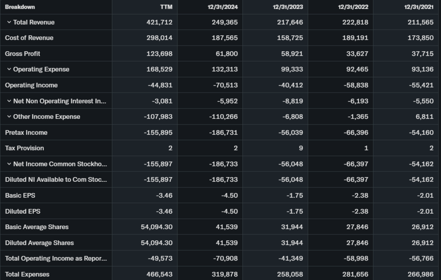Viewport: 441px width, 280px height.
Task: Select the Diluted Average Shares label
Action: [40, 243]
